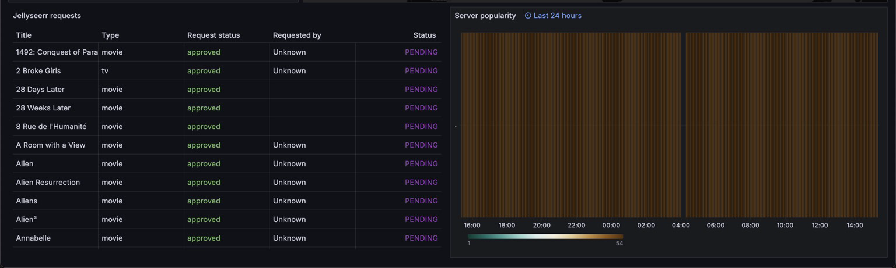The width and height of the screenshot is (896, 268).
Task: Click the heatmap color gradient legend
Action: click(545, 237)
